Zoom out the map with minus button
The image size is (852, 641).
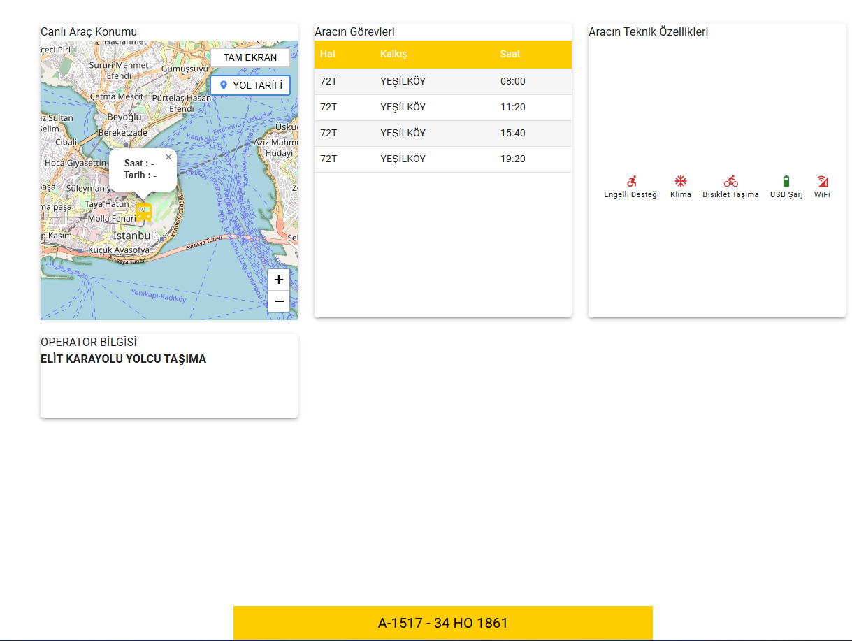[279, 301]
